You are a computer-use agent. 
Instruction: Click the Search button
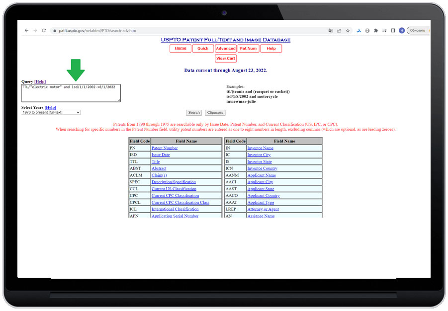(x=193, y=112)
